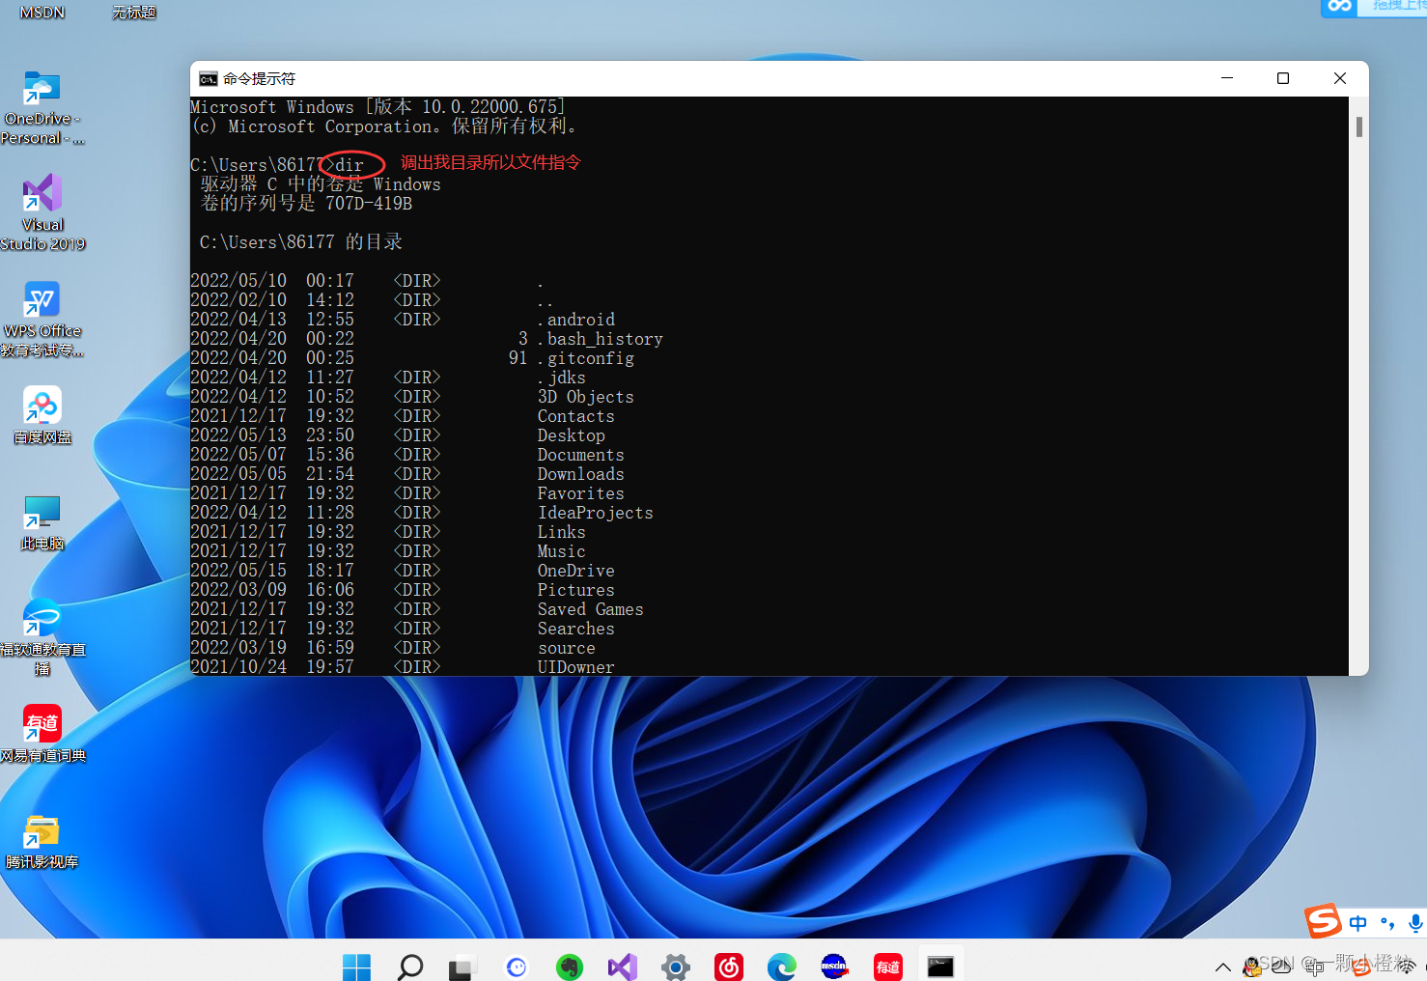The image size is (1427, 981).
Task: Click the Sogou input method S logo
Action: [x=1323, y=921]
